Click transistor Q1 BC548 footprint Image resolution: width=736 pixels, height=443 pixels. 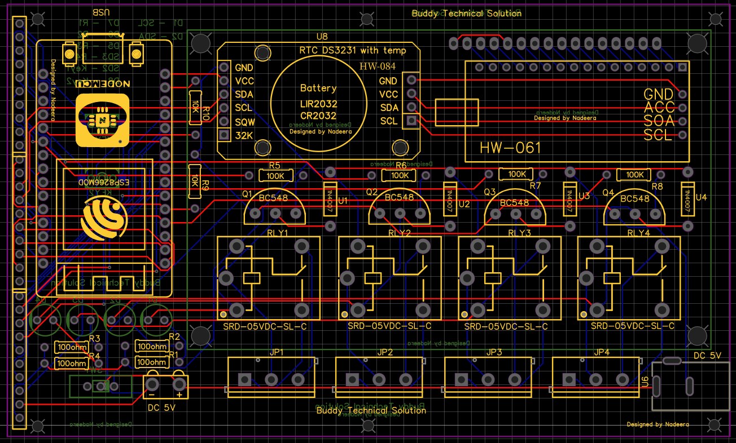pos(275,209)
